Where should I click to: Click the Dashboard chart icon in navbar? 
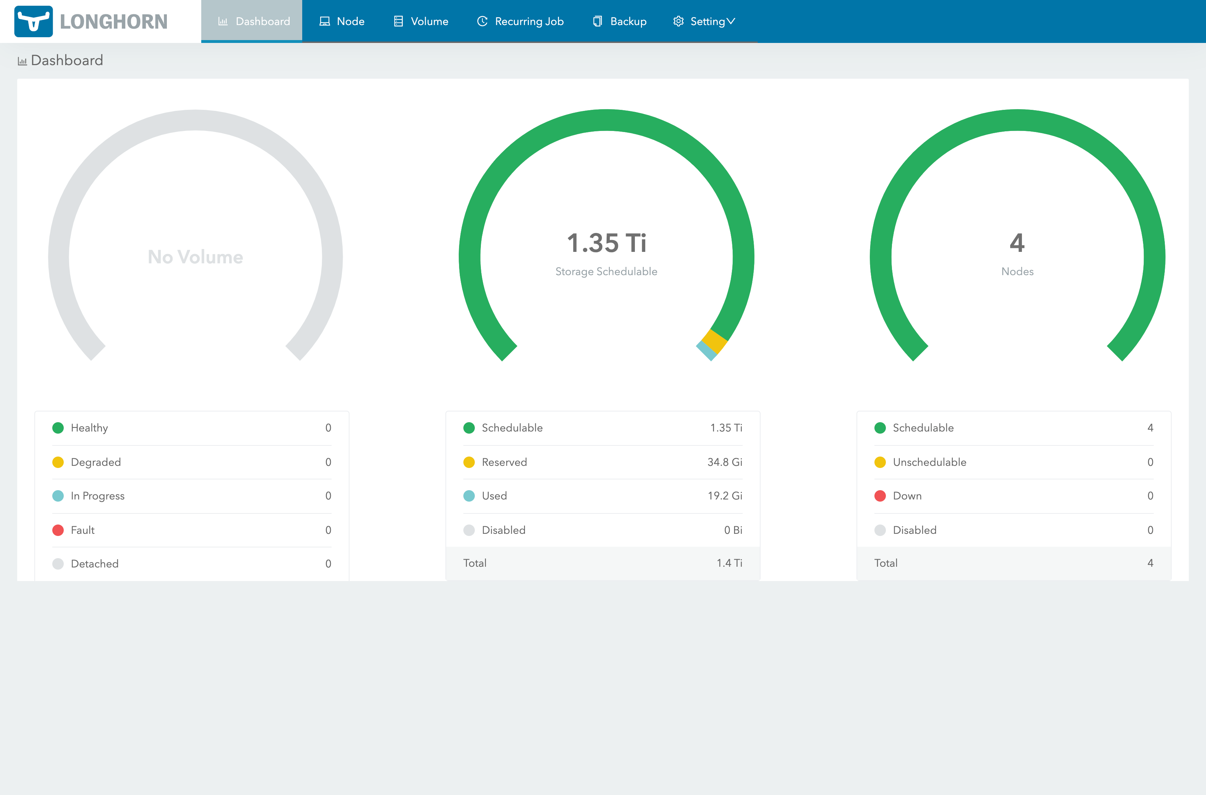pos(223,21)
